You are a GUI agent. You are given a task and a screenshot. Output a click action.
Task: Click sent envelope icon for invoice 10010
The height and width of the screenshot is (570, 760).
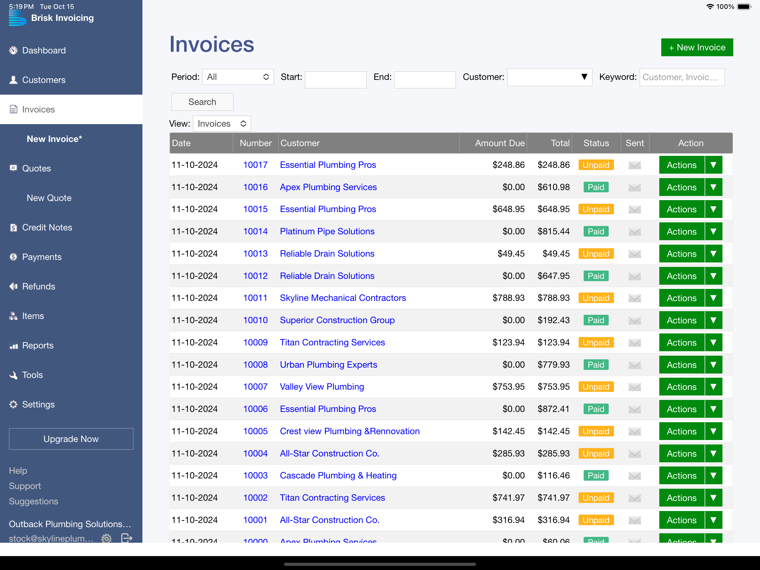[635, 320]
